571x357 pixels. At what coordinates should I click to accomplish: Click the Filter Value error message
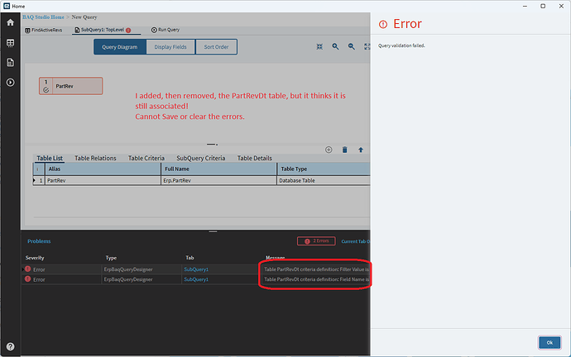pyautogui.click(x=316, y=269)
